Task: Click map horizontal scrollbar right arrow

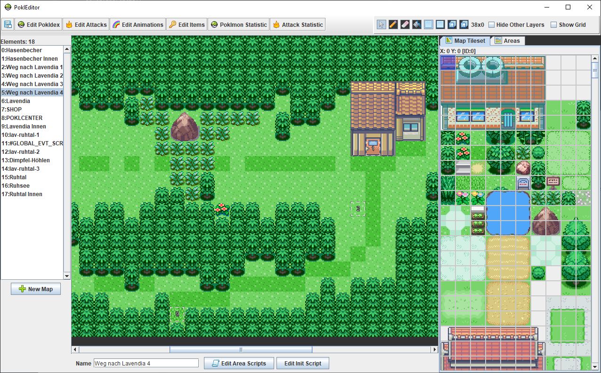Action: (x=435, y=349)
